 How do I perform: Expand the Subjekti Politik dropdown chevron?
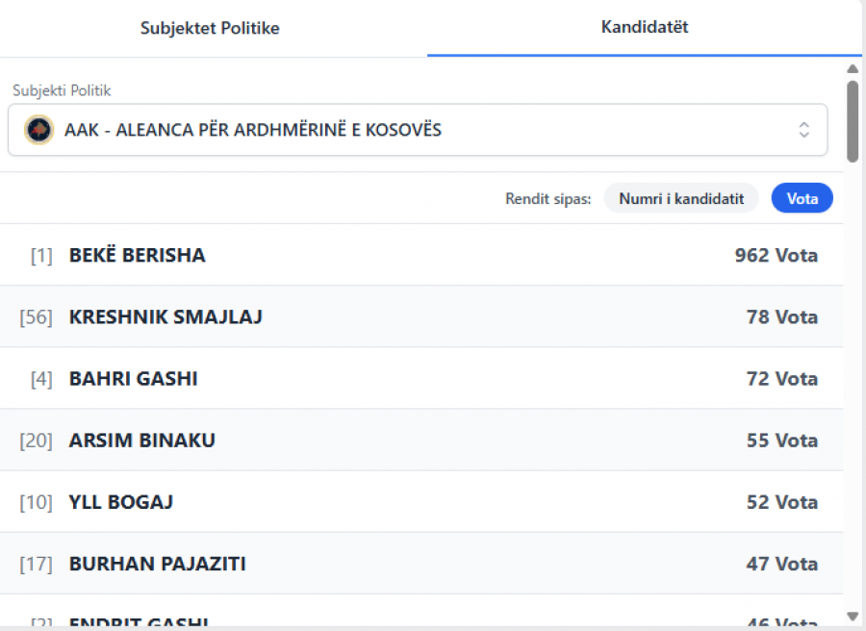[803, 130]
